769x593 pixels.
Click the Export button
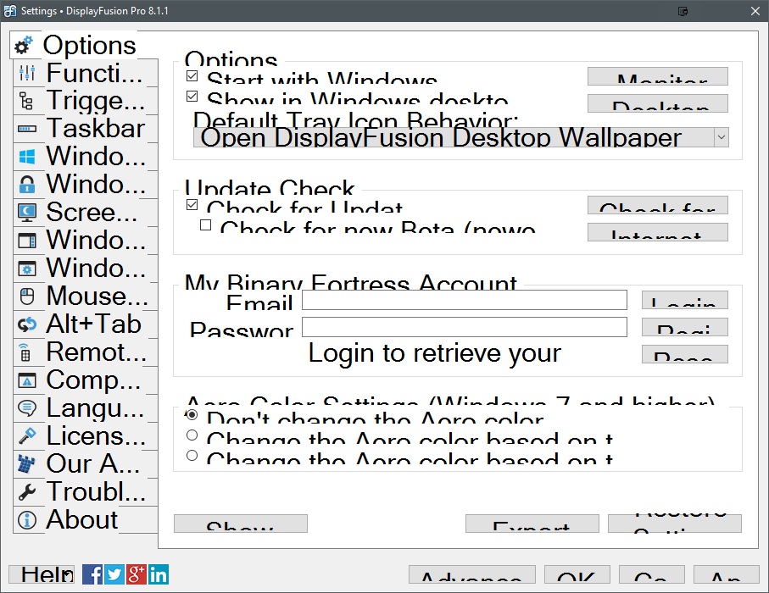click(532, 524)
